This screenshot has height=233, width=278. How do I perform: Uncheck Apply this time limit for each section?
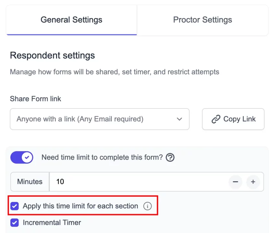[14, 206]
